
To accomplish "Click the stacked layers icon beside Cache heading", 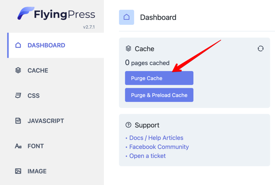I will coord(128,48).
